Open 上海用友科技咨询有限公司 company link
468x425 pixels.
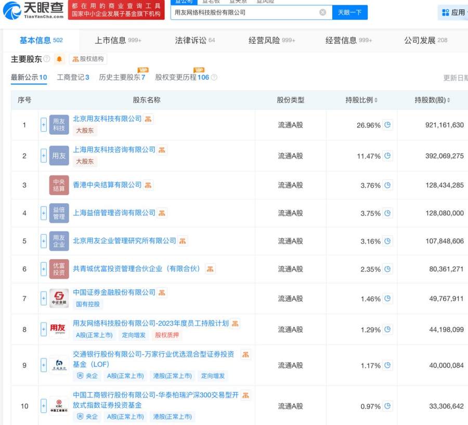pos(114,150)
